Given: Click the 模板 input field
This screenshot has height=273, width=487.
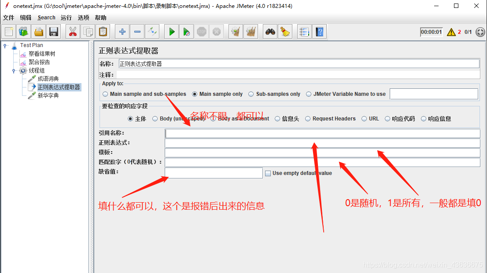Looking at the screenshot, I should (322, 153).
